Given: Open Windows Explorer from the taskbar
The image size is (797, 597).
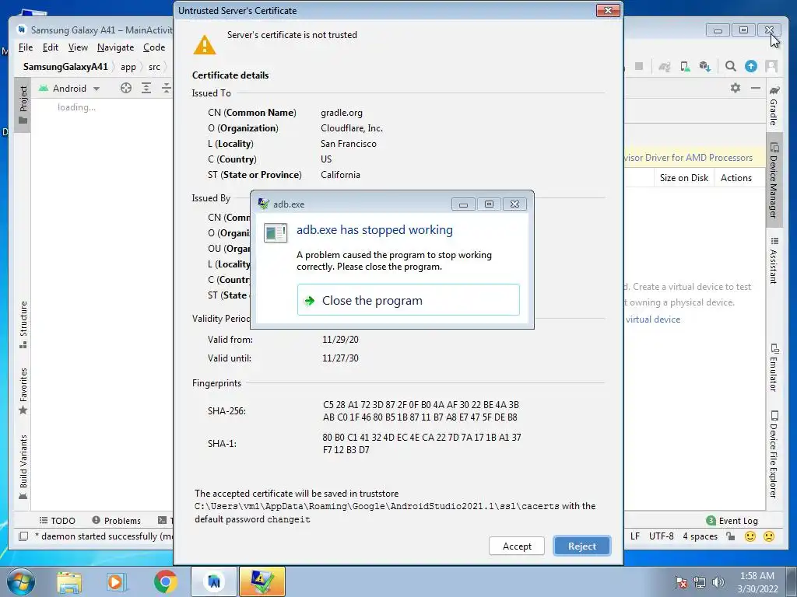Looking at the screenshot, I should pyautogui.click(x=69, y=581).
